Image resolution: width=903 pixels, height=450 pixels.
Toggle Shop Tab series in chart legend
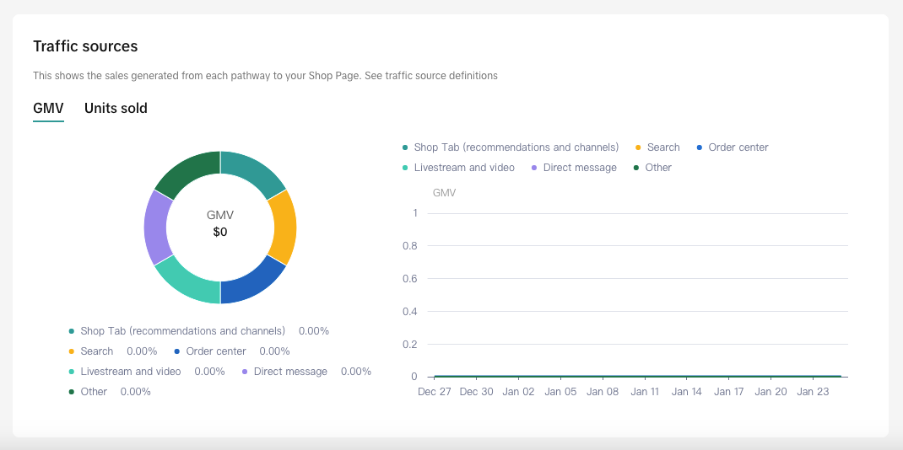click(516, 147)
